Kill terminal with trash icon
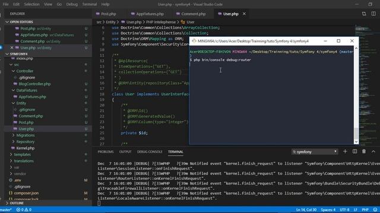Screen dimensions: 380x213 point(364,151)
